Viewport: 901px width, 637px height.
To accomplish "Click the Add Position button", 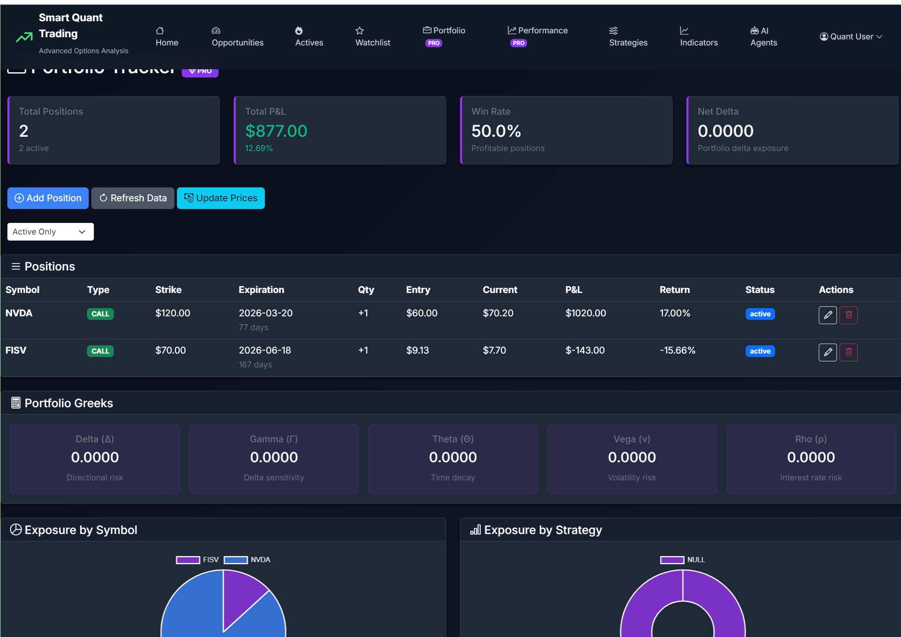I will pyautogui.click(x=48, y=198).
